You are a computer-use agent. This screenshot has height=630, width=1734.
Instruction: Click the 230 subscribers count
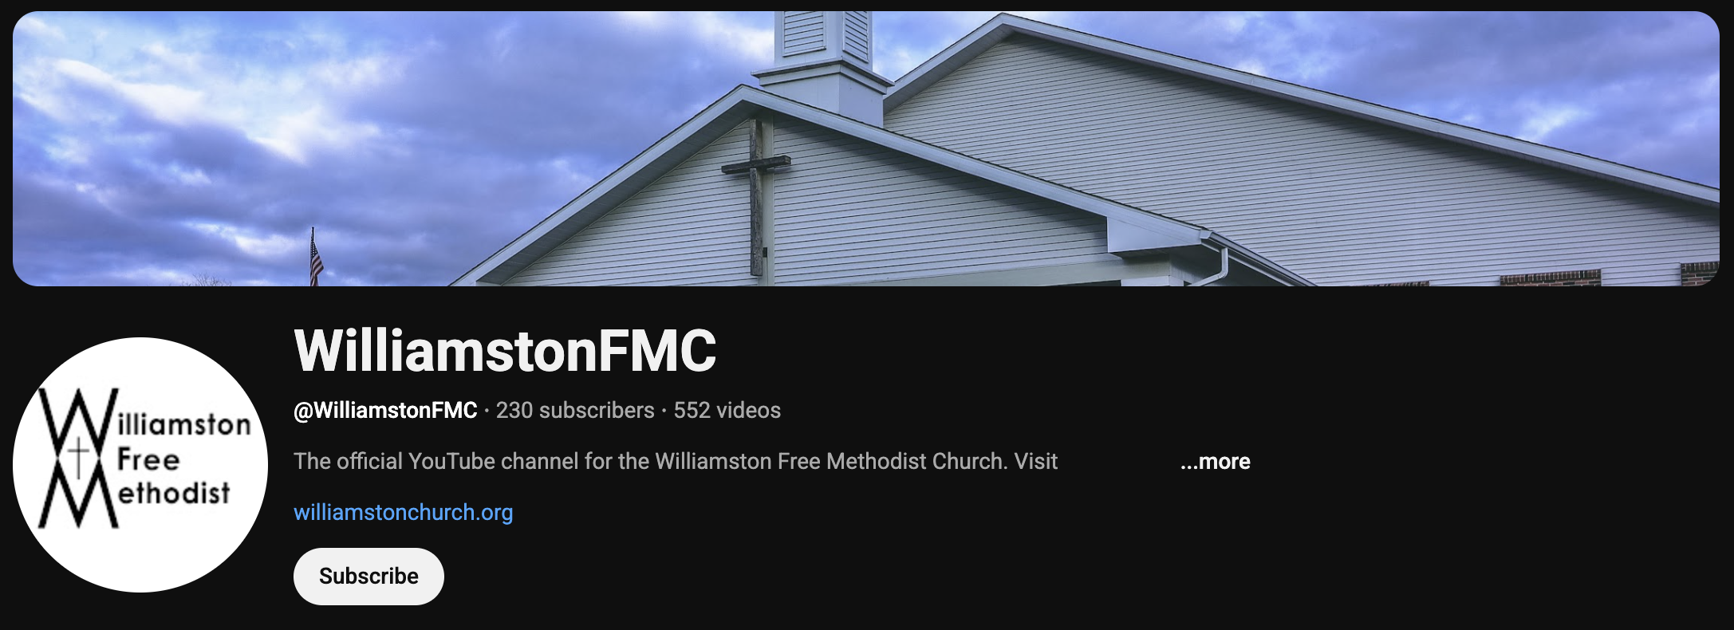click(575, 410)
